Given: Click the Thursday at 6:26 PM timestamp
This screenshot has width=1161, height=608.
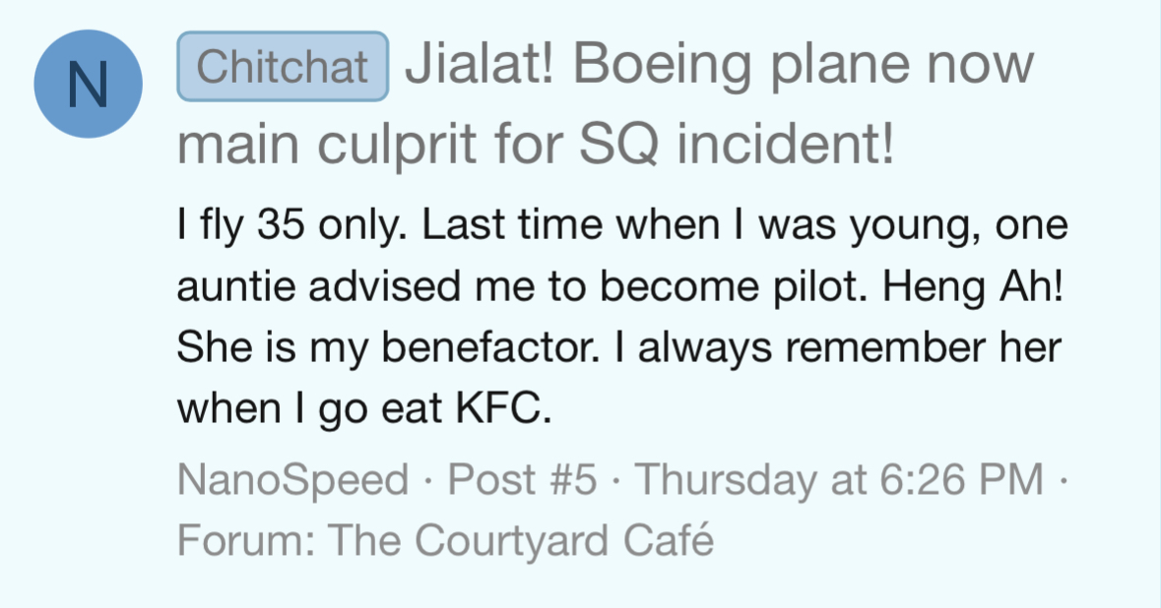Looking at the screenshot, I should (x=840, y=479).
